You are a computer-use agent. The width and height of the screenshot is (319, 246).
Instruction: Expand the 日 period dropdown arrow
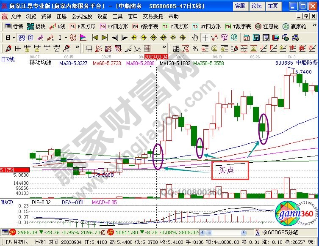click(14, 37)
